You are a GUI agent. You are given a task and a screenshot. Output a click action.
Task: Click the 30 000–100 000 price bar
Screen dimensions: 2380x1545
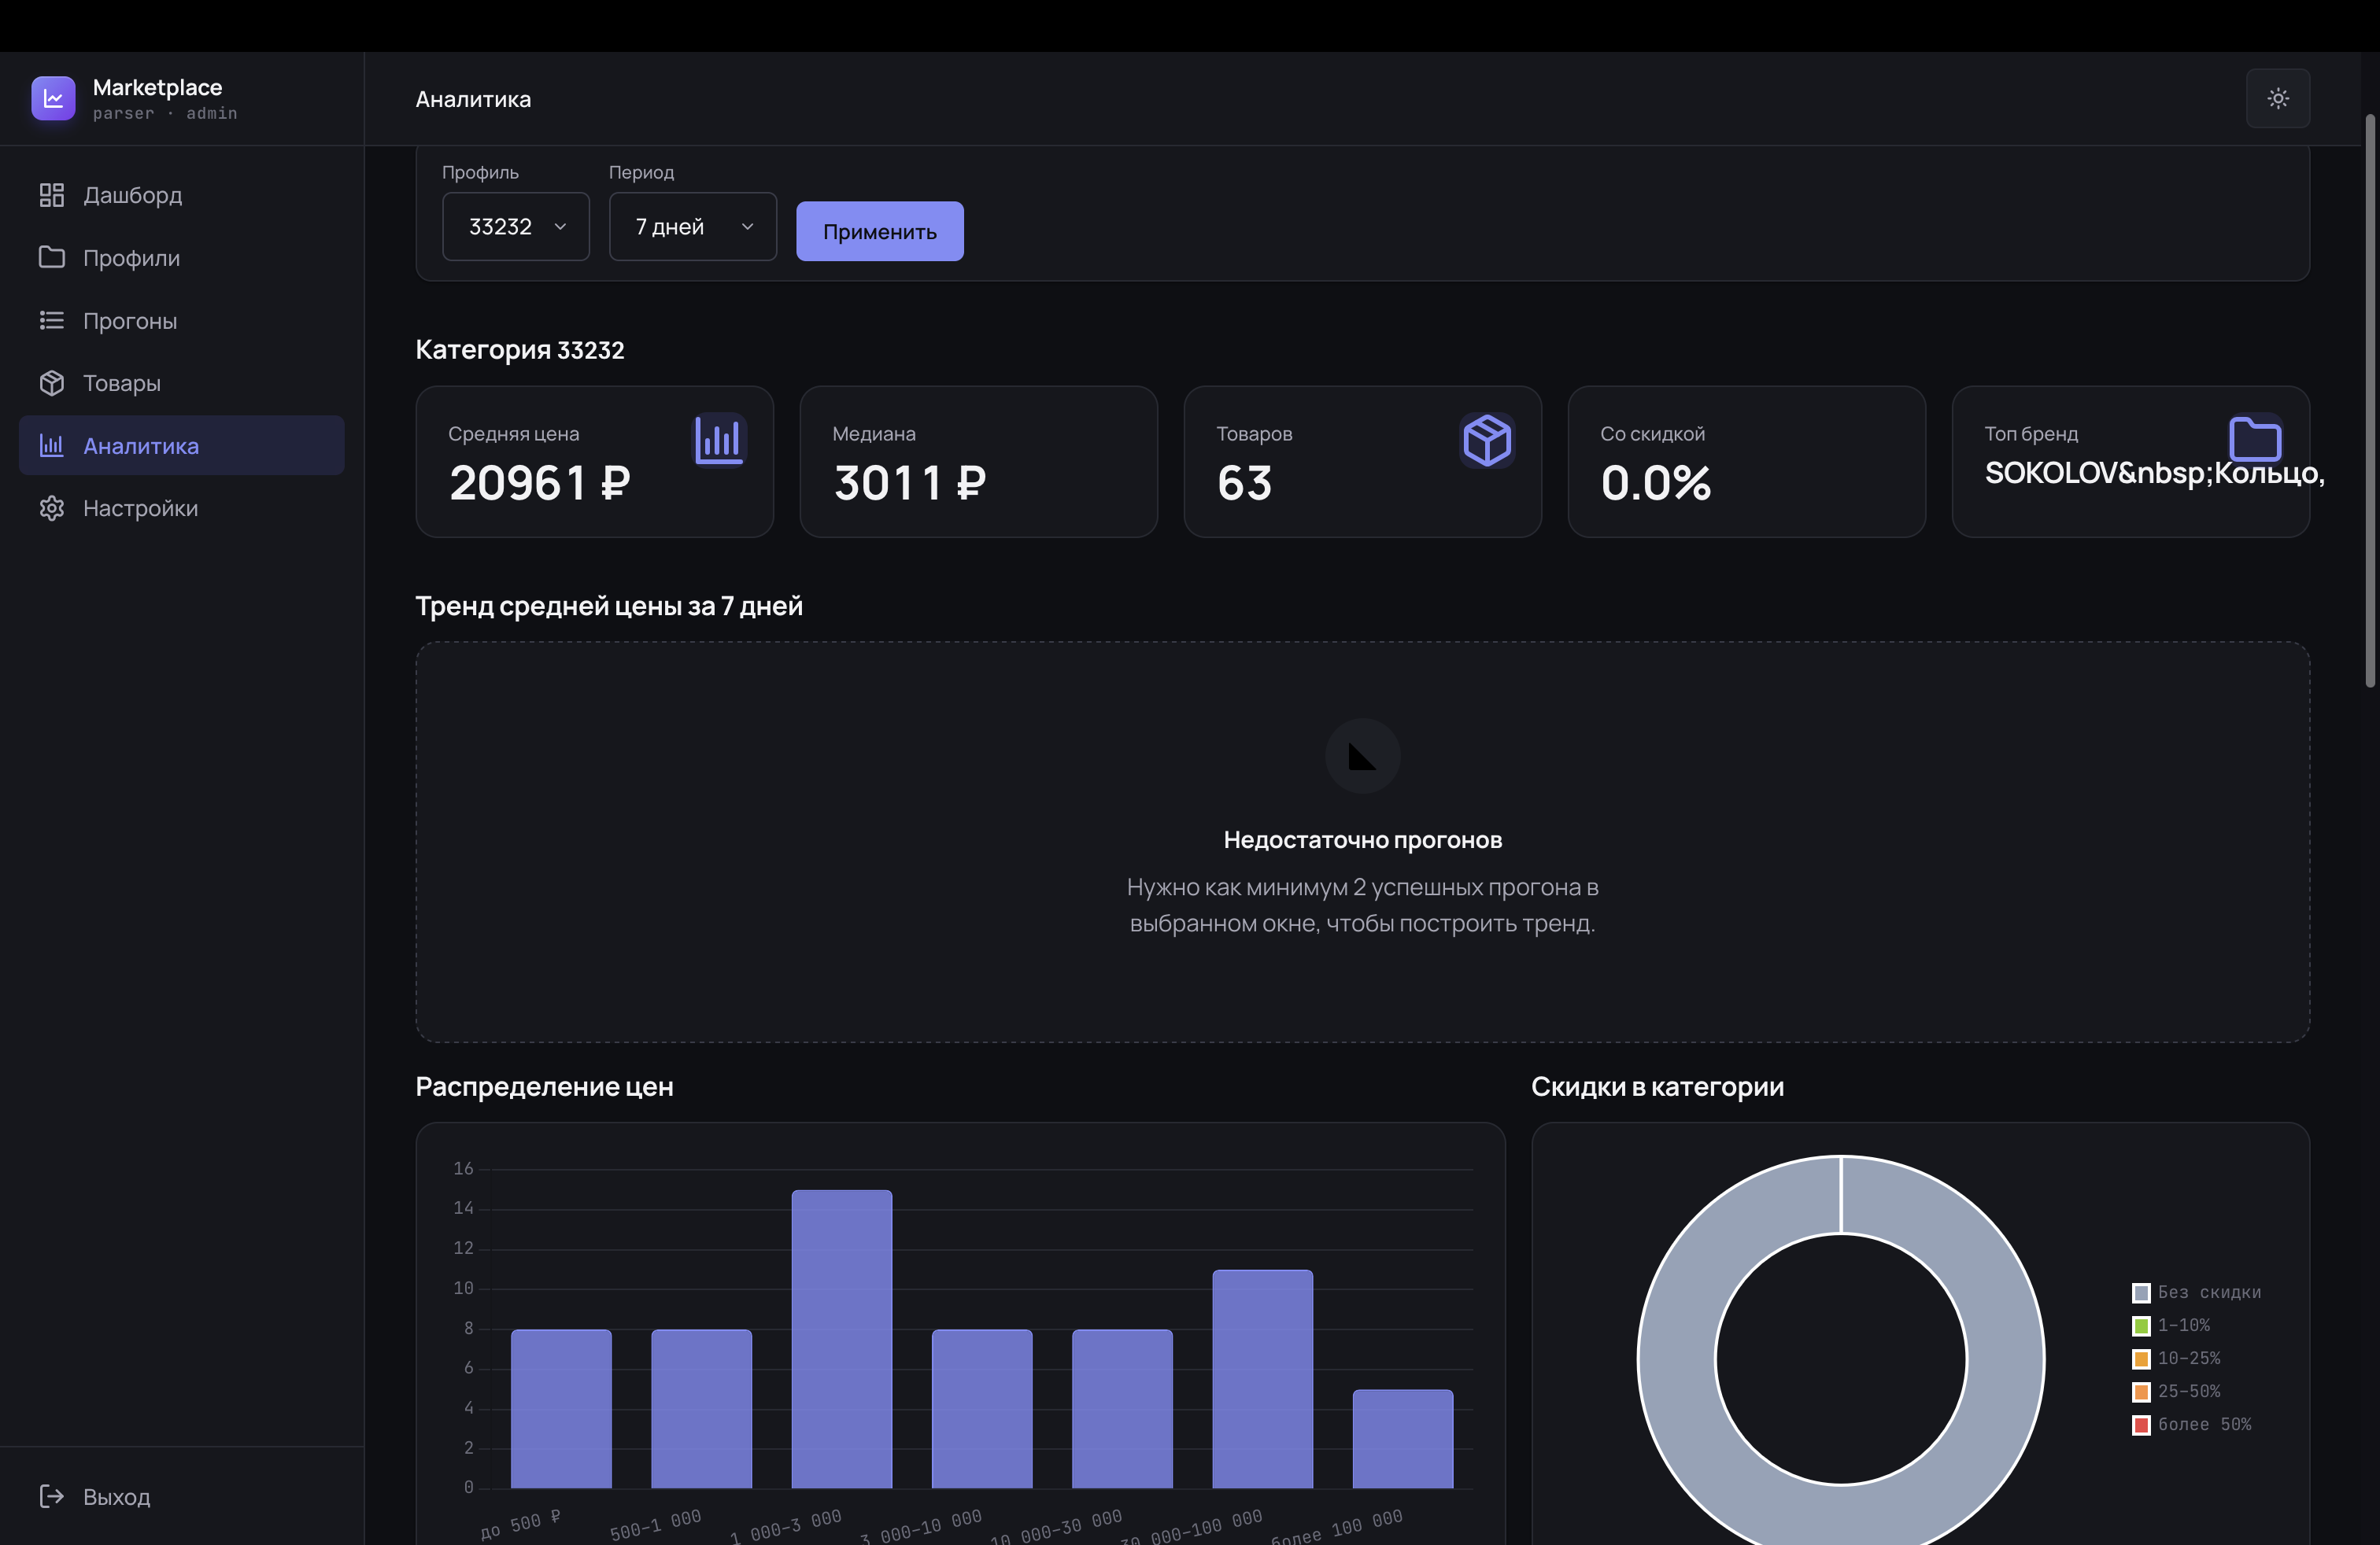coord(1263,1379)
